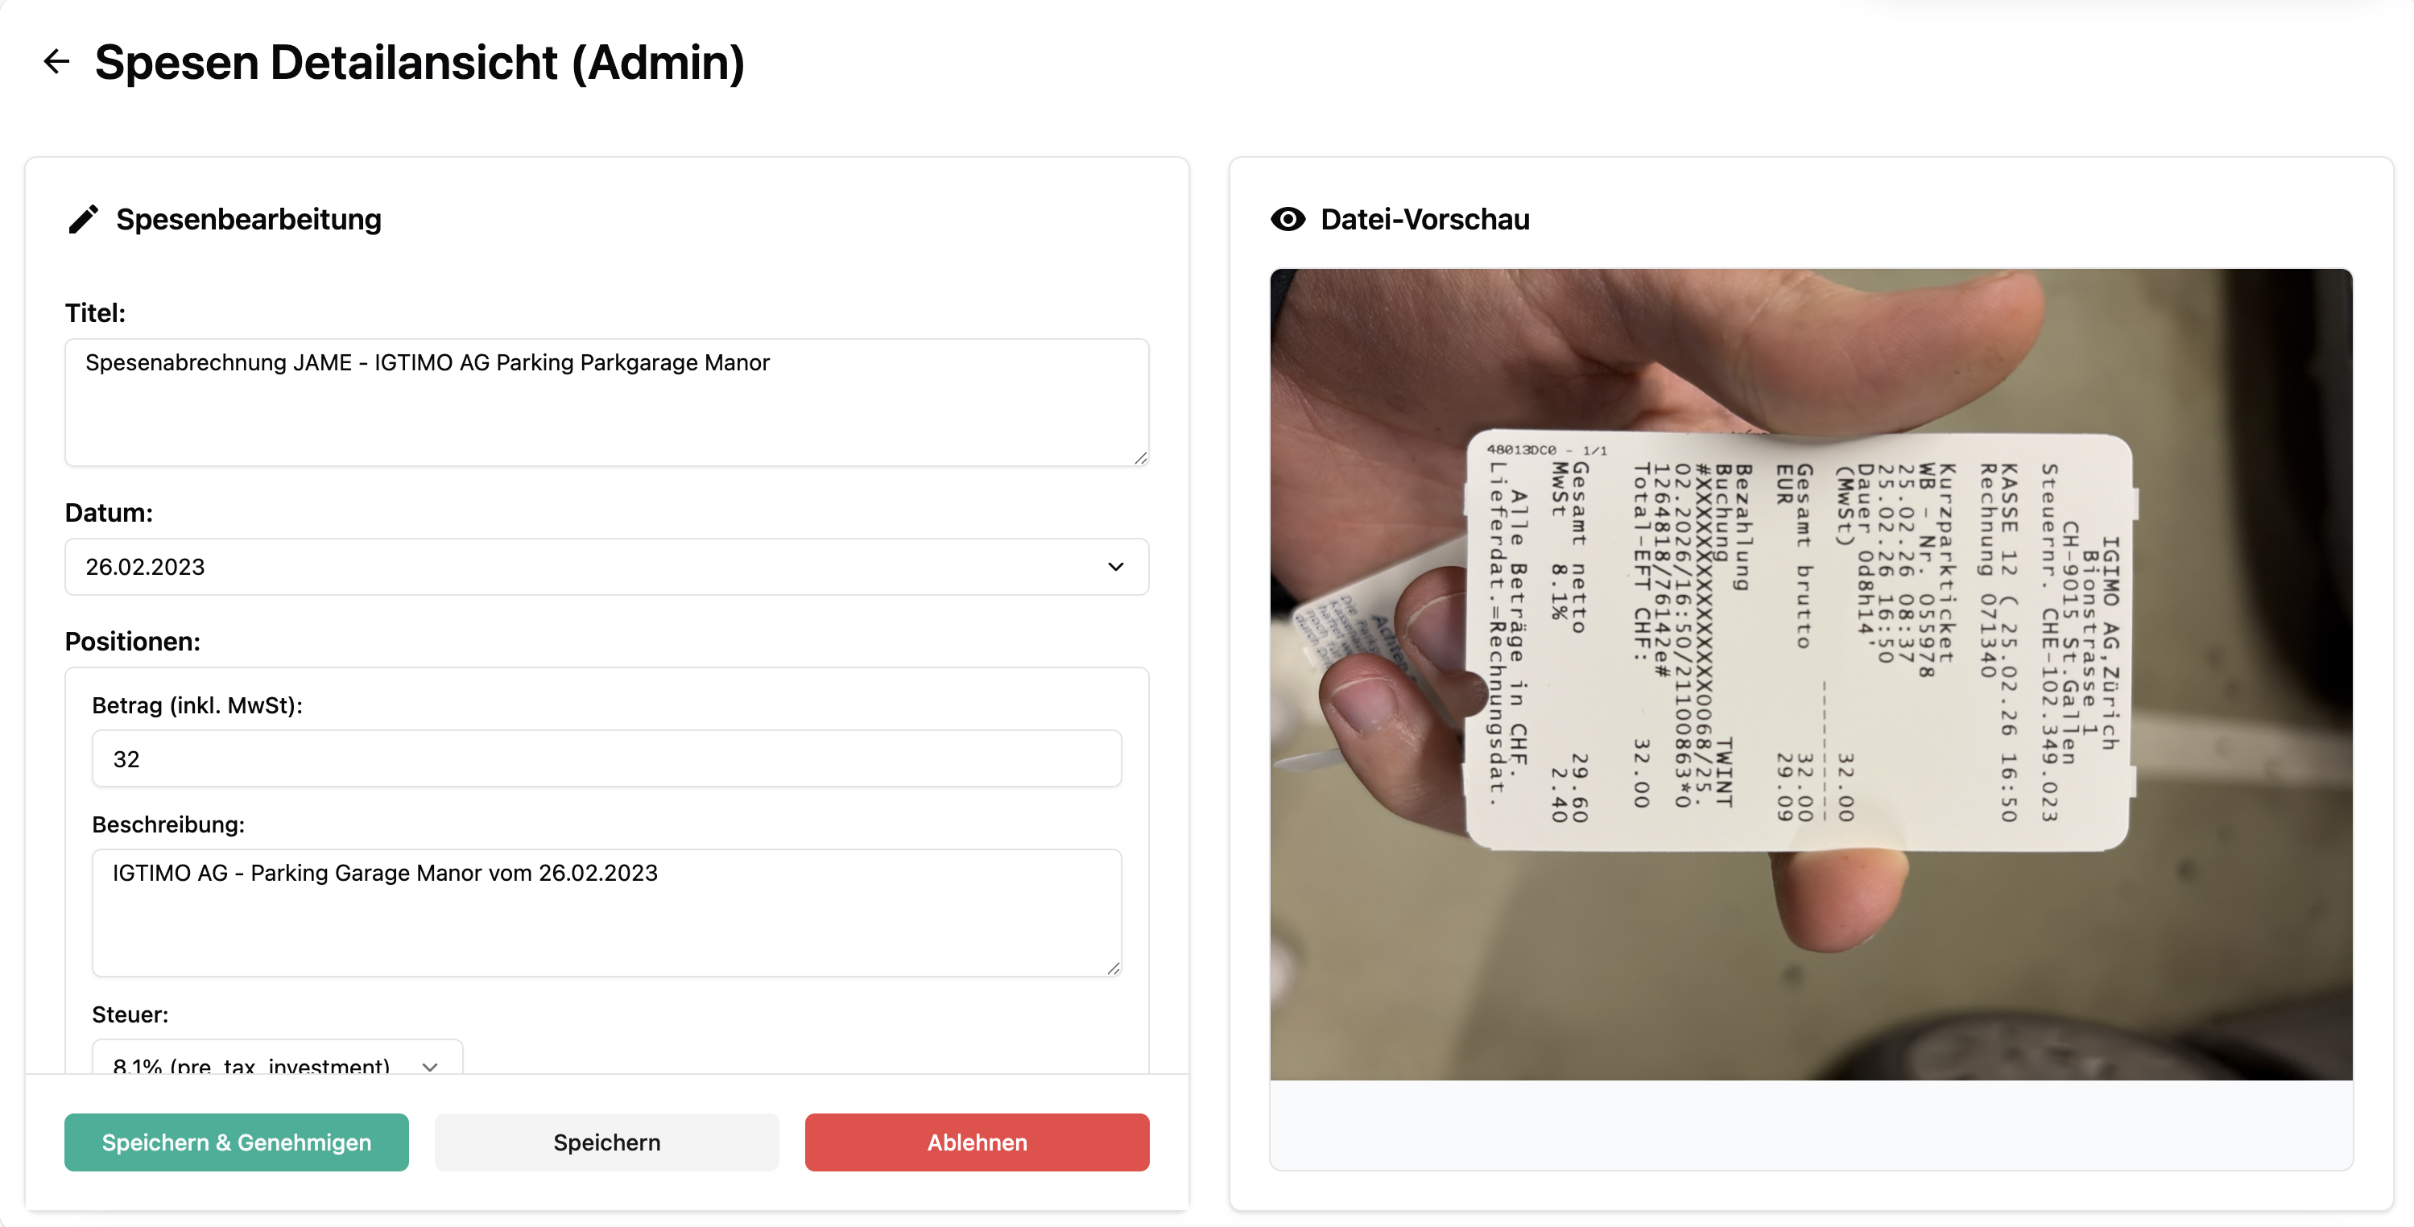
Task: Click the chevron arrow of the Steuer selector
Action: [x=430, y=1065]
